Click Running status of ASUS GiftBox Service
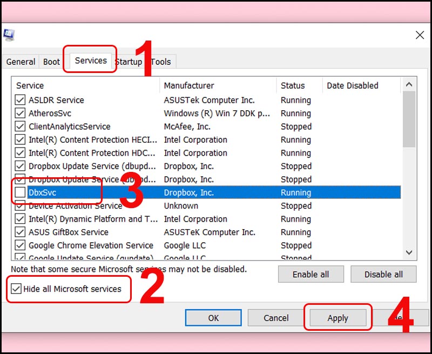Image resolution: width=432 pixels, height=354 pixels. [295, 232]
